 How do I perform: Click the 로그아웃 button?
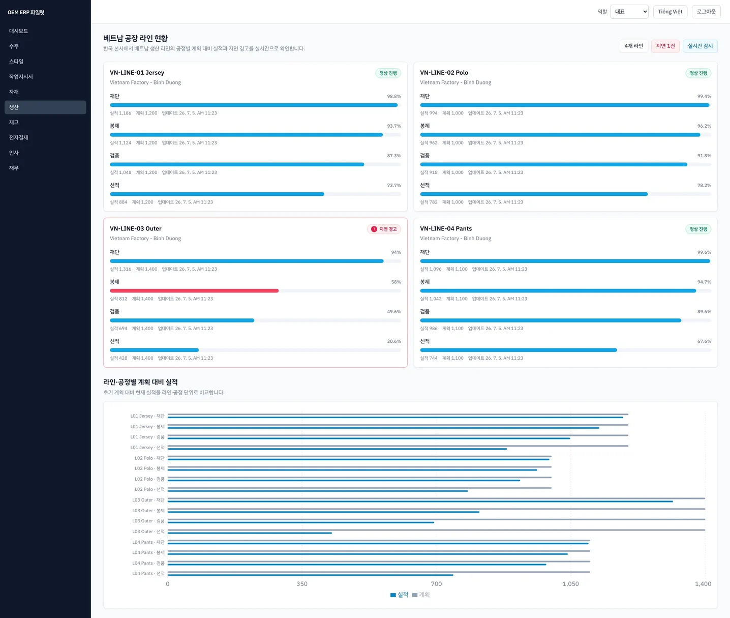coord(706,12)
